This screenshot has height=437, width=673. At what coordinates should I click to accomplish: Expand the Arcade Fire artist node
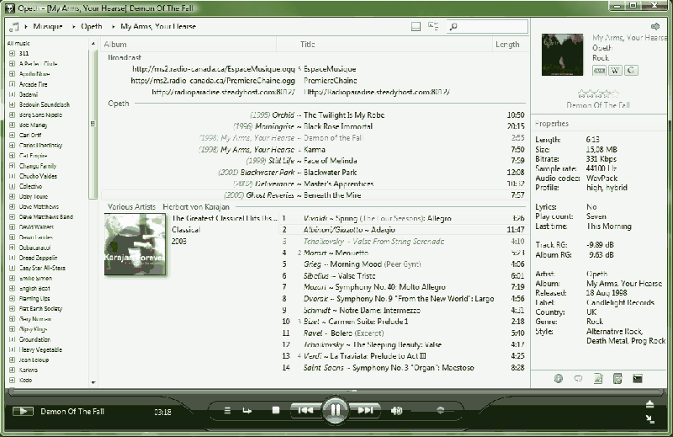tap(12, 83)
